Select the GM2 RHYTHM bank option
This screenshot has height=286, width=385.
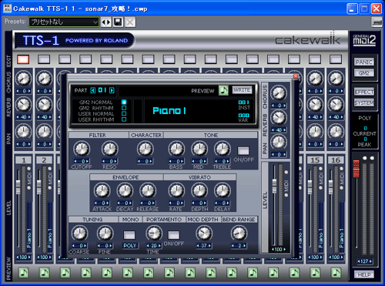click(124, 108)
